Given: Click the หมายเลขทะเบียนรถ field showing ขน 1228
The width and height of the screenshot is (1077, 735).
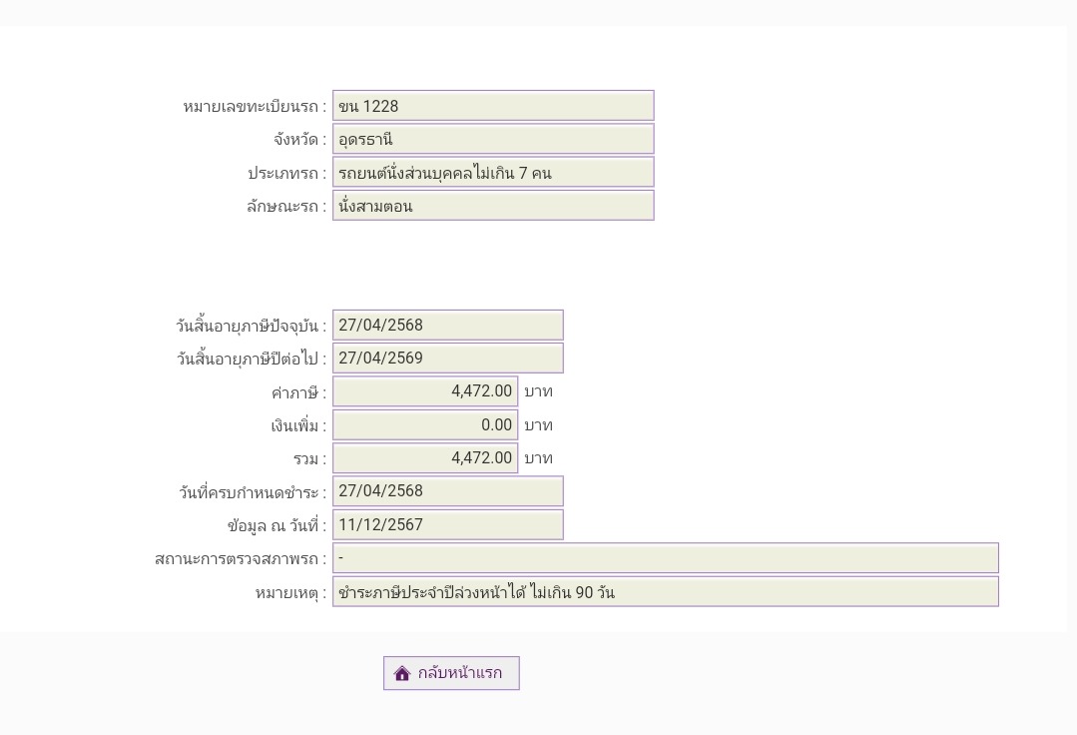Looking at the screenshot, I should [493, 106].
